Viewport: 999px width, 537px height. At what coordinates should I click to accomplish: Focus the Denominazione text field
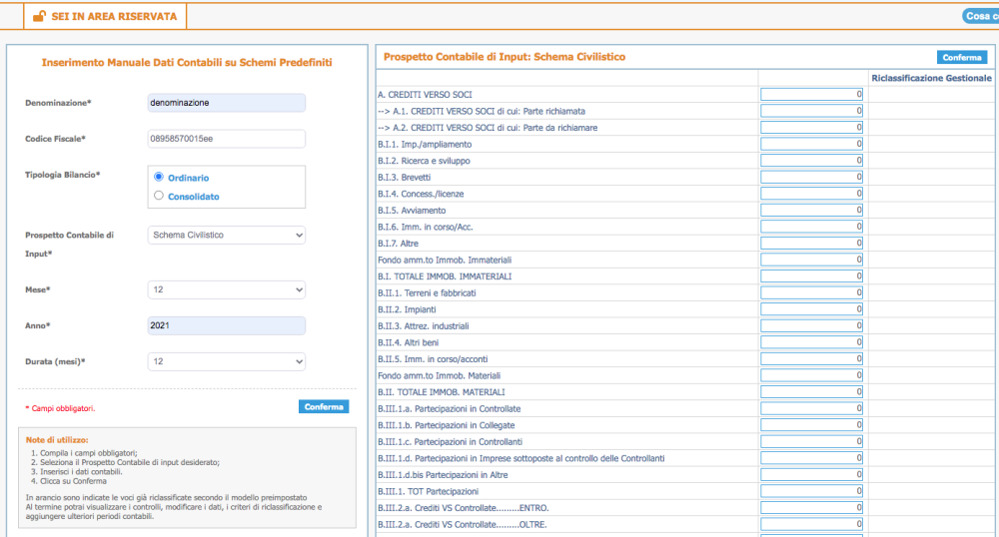(x=226, y=103)
